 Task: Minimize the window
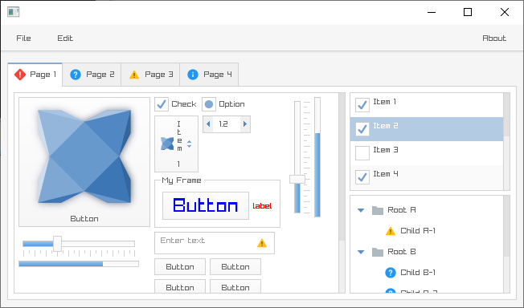[x=432, y=12]
